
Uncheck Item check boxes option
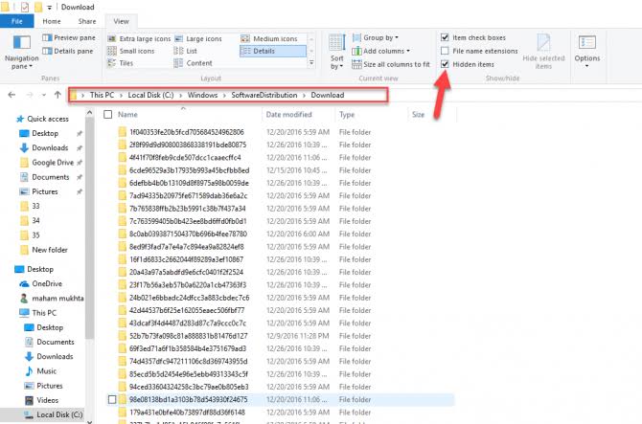pyautogui.click(x=445, y=37)
